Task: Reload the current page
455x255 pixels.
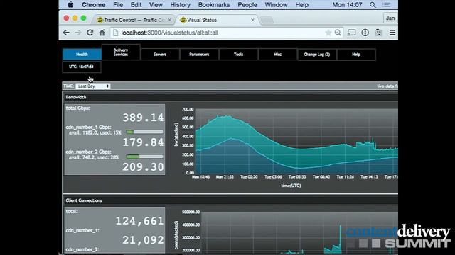Action: click(x=90, y=33)
